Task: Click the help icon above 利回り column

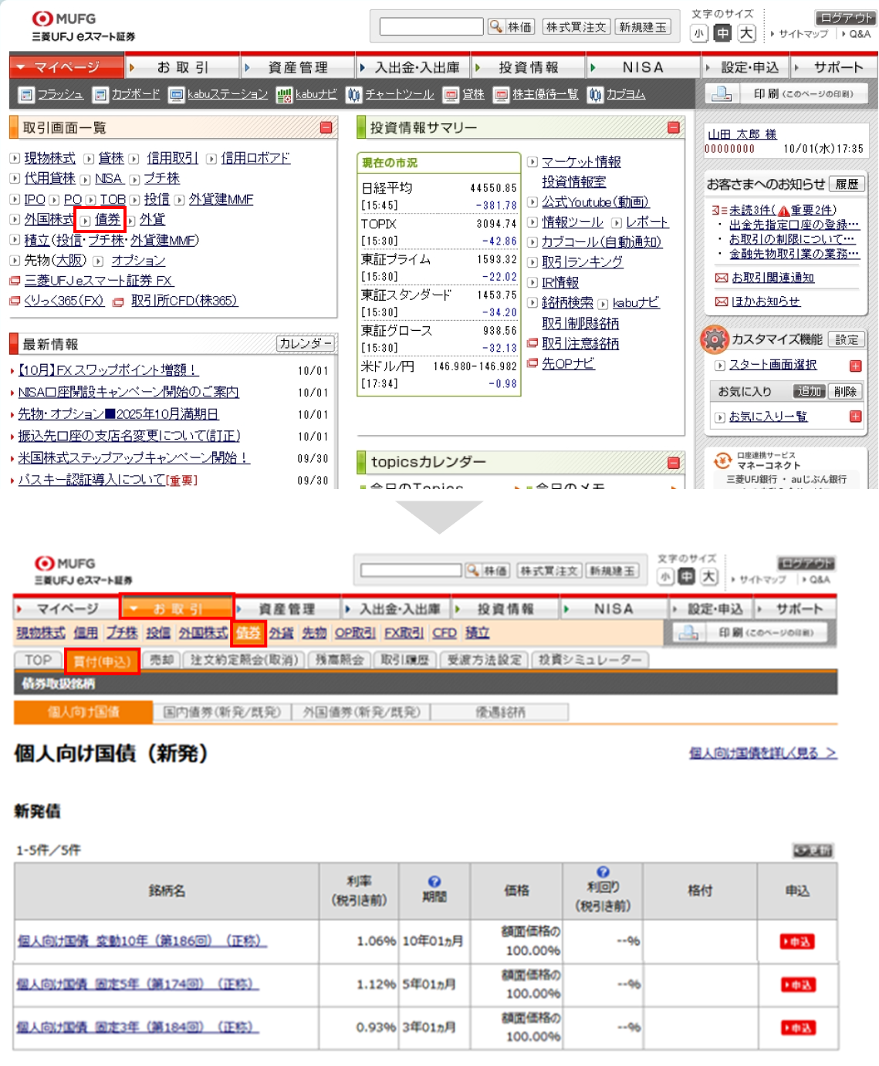Action: [x=603, y=872]
